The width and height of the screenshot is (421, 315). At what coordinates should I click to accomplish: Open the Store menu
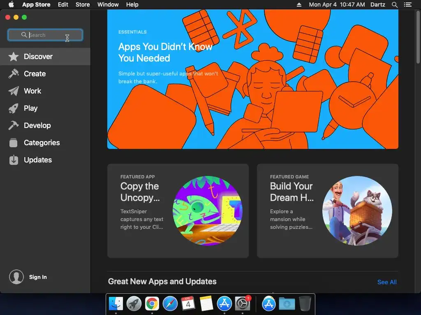[x=83, y=5]
